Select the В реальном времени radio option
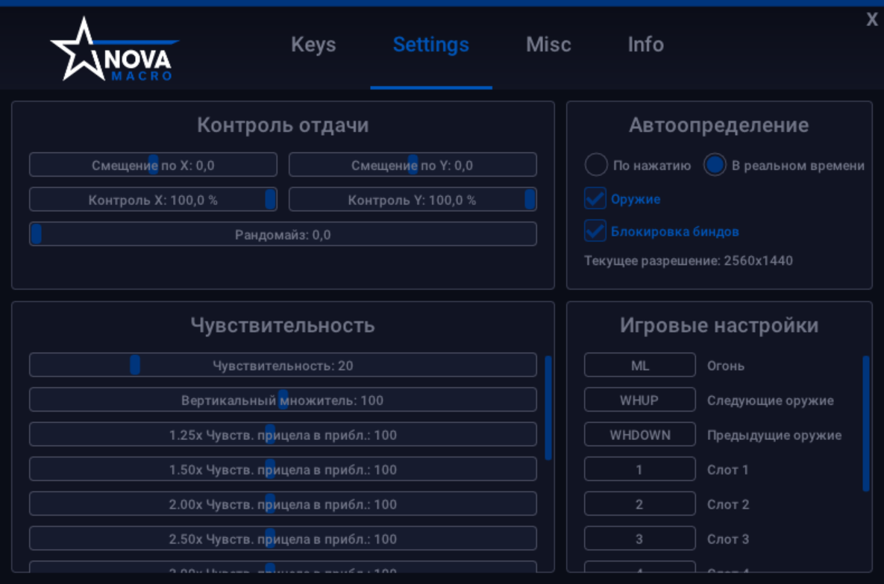This screenshot has height=584, width=884. 715,165
